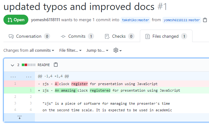Open the Conversation tab
This screenshot has height=125, width=209.
click(x=29, y=36)
